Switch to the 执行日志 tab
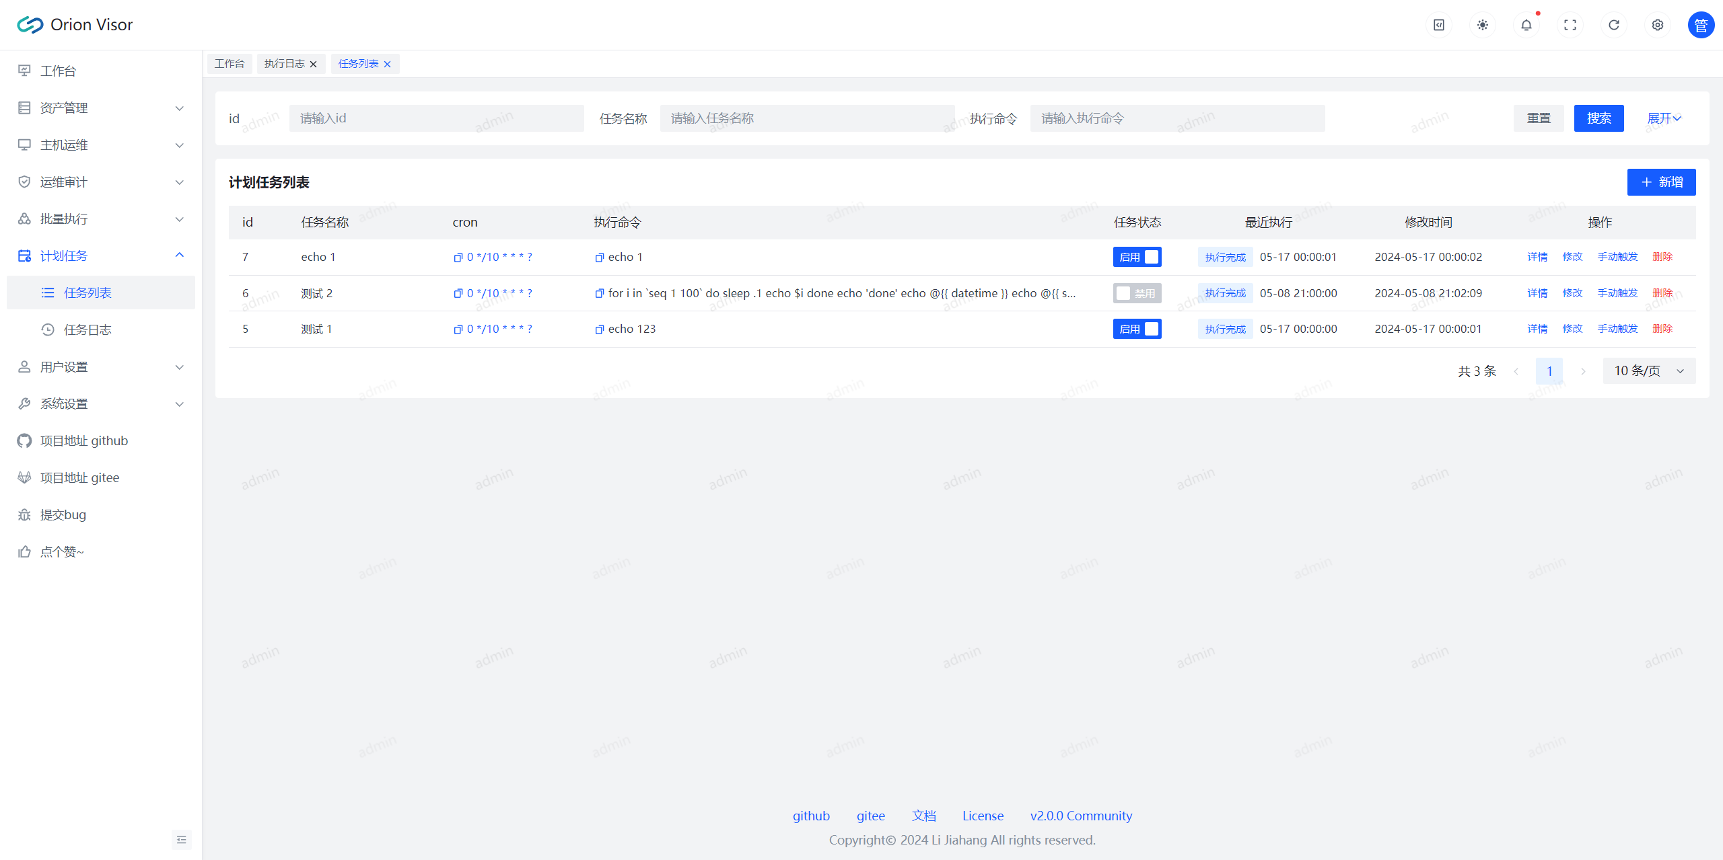Image resolution: width=1723 pixels, height=860 pixels. [x=284, y=64]
